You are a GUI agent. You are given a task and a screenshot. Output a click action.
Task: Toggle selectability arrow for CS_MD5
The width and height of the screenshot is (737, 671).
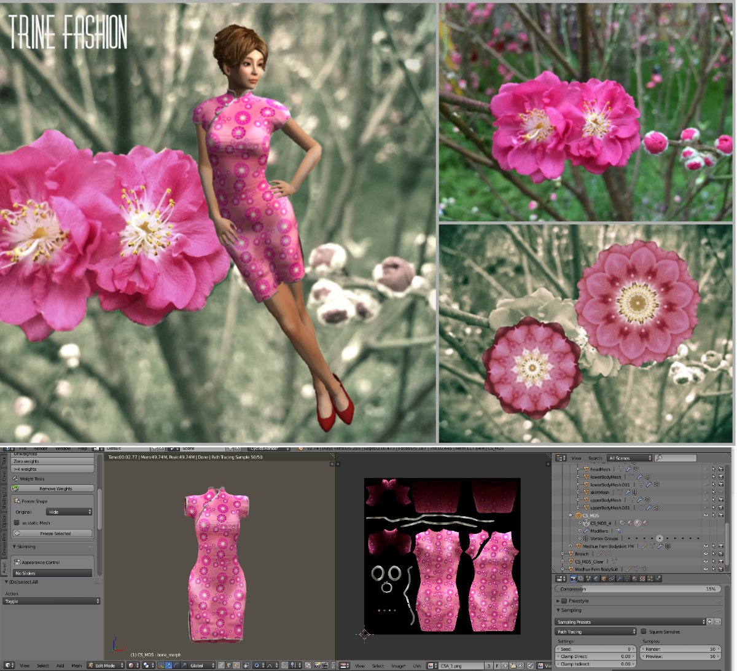(x=713, y=516)
